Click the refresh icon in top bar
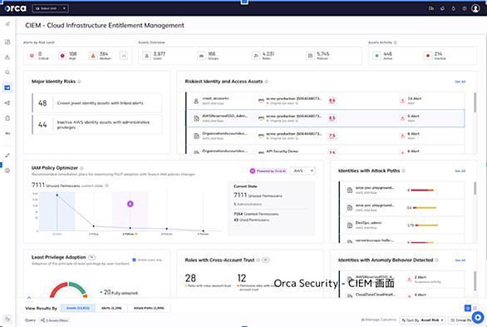 (x=442, y=8)
